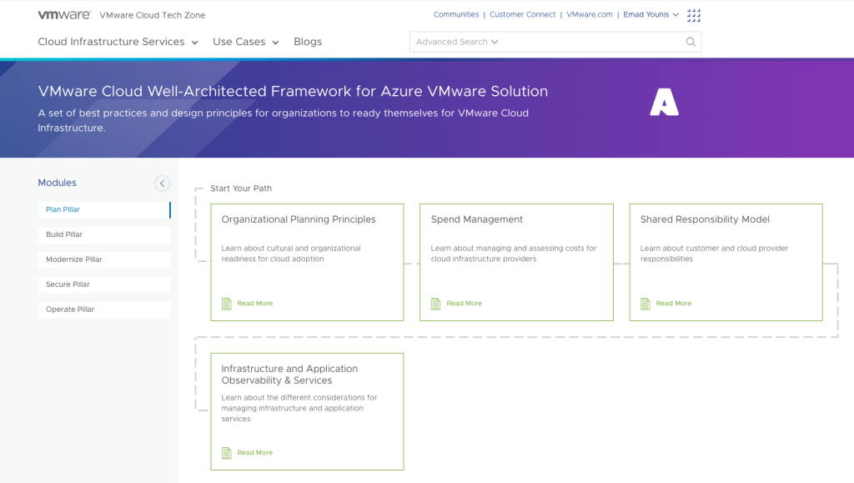Screen dimensions: 854x483
Task: Click document icon in Infrastructure Observability card
Action: click(227, 453)
